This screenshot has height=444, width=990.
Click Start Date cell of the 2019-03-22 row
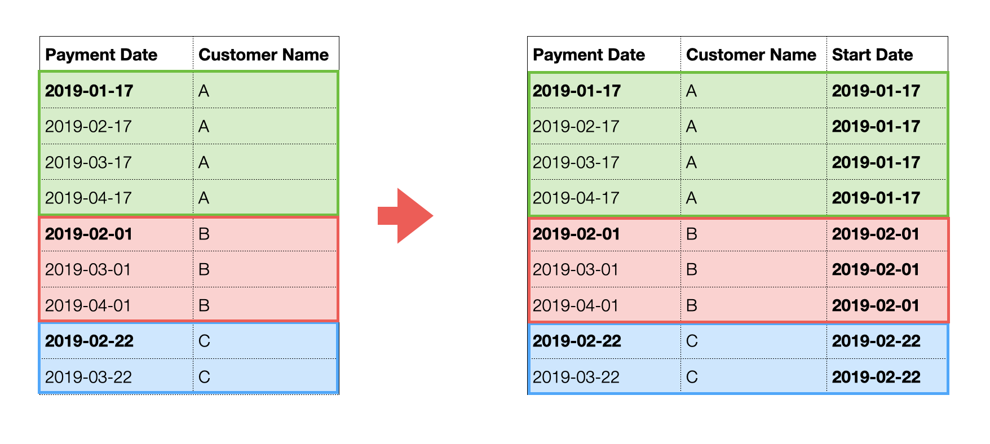click(x=876, y=377)
